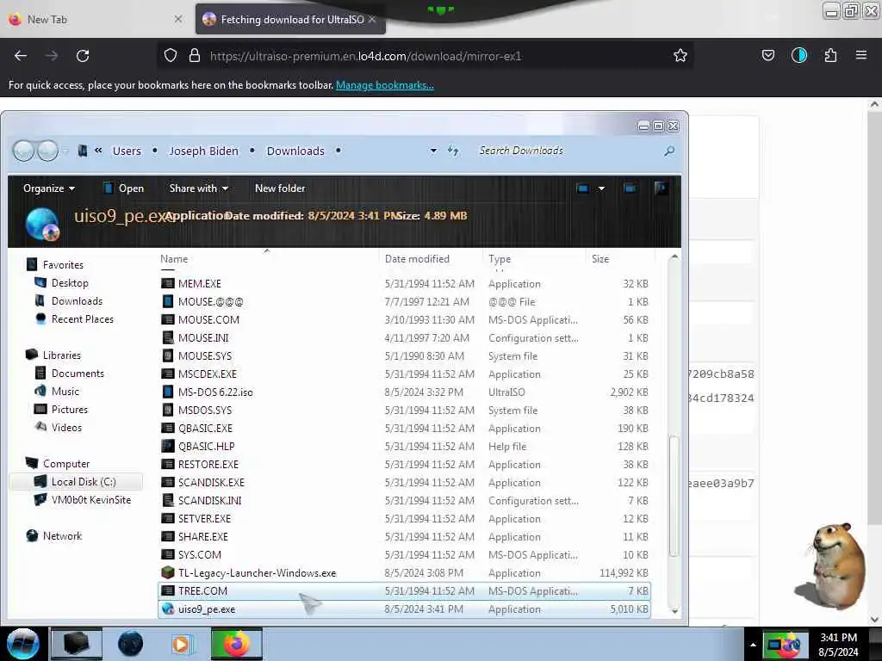Select Local Disk (C:) in sidebar

click(76, 482)
